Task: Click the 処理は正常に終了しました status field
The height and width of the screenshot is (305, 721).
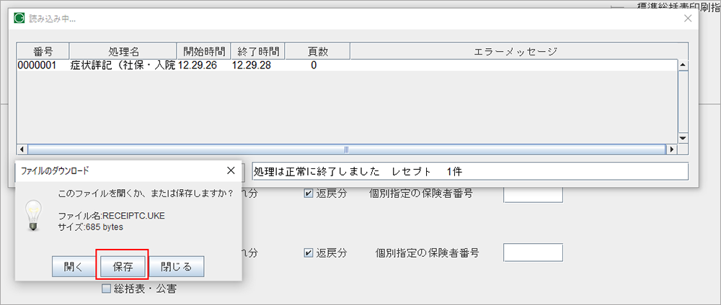Action: point(469,173)
